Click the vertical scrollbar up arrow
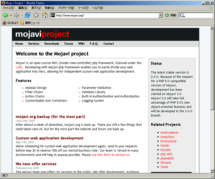 (x=212, y=28)
